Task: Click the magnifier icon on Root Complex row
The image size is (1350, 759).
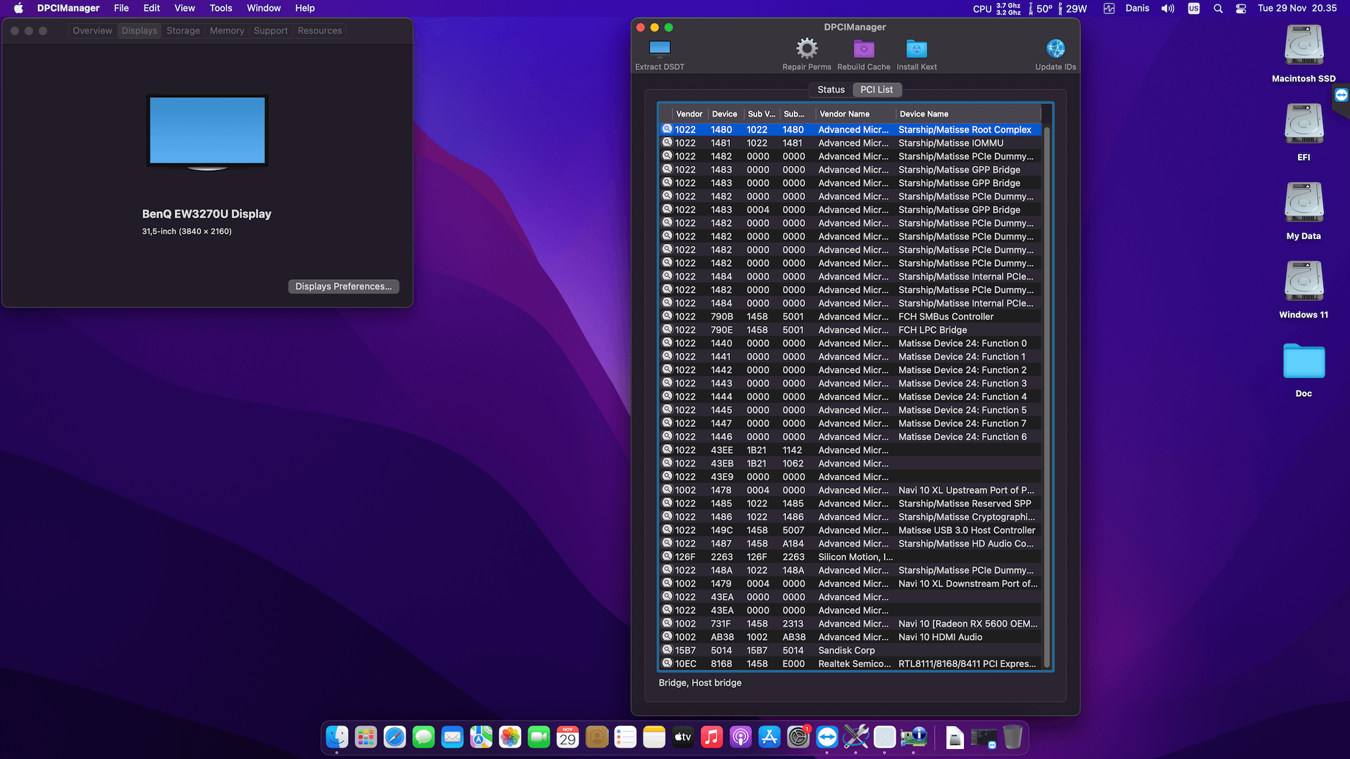Action: pos(667,129)
